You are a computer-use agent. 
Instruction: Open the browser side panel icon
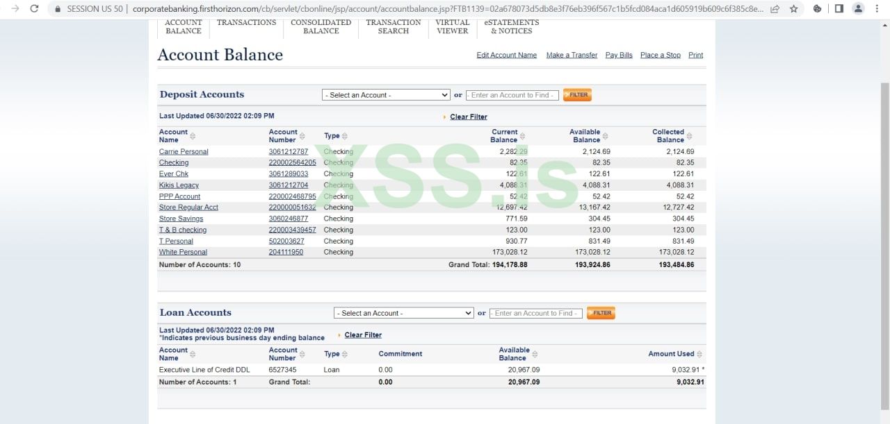click(839, 9)
